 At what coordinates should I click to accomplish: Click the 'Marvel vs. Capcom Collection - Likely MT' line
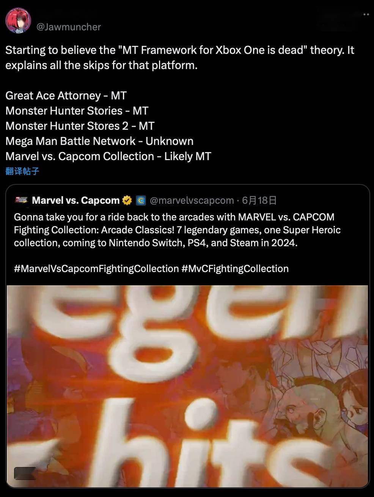point(108,156)
